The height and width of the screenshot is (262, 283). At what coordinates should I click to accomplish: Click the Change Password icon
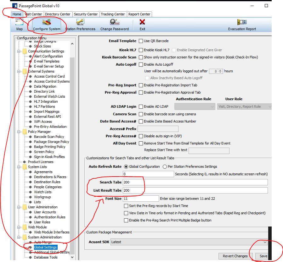pos(115,22)
